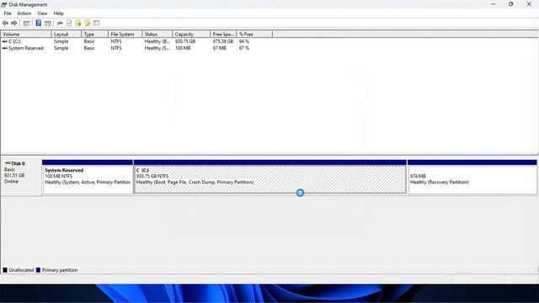Click the Properties checklist page toolbar icon

pyautogui.click(x=69, y=23)
